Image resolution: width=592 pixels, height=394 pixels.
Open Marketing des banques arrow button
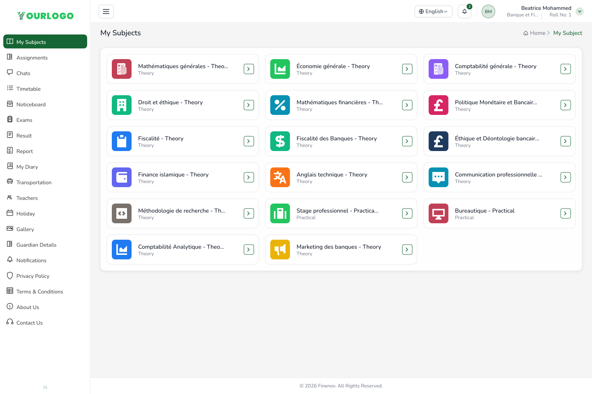(x=407, y=250)
